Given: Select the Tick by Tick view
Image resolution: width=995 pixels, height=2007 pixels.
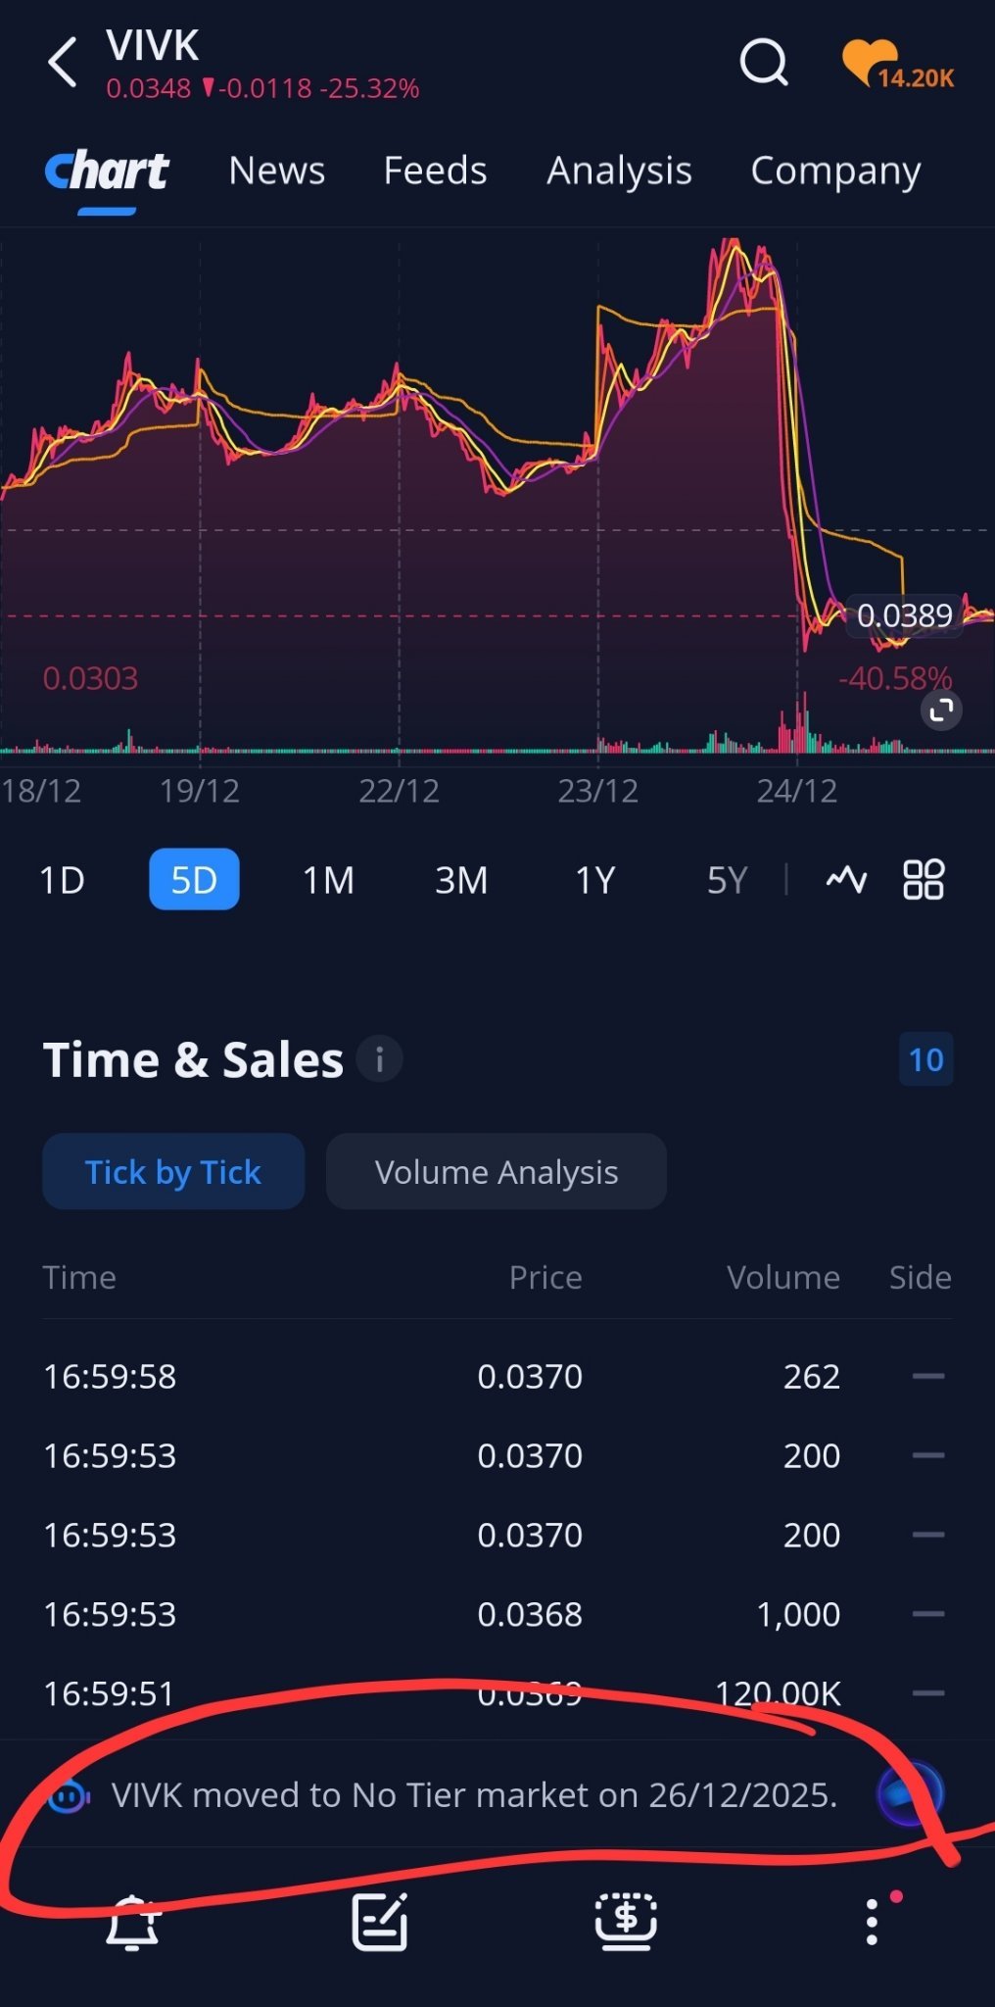Looking at the screenshot, I should pyautogui.click(x=173, y=1171).
